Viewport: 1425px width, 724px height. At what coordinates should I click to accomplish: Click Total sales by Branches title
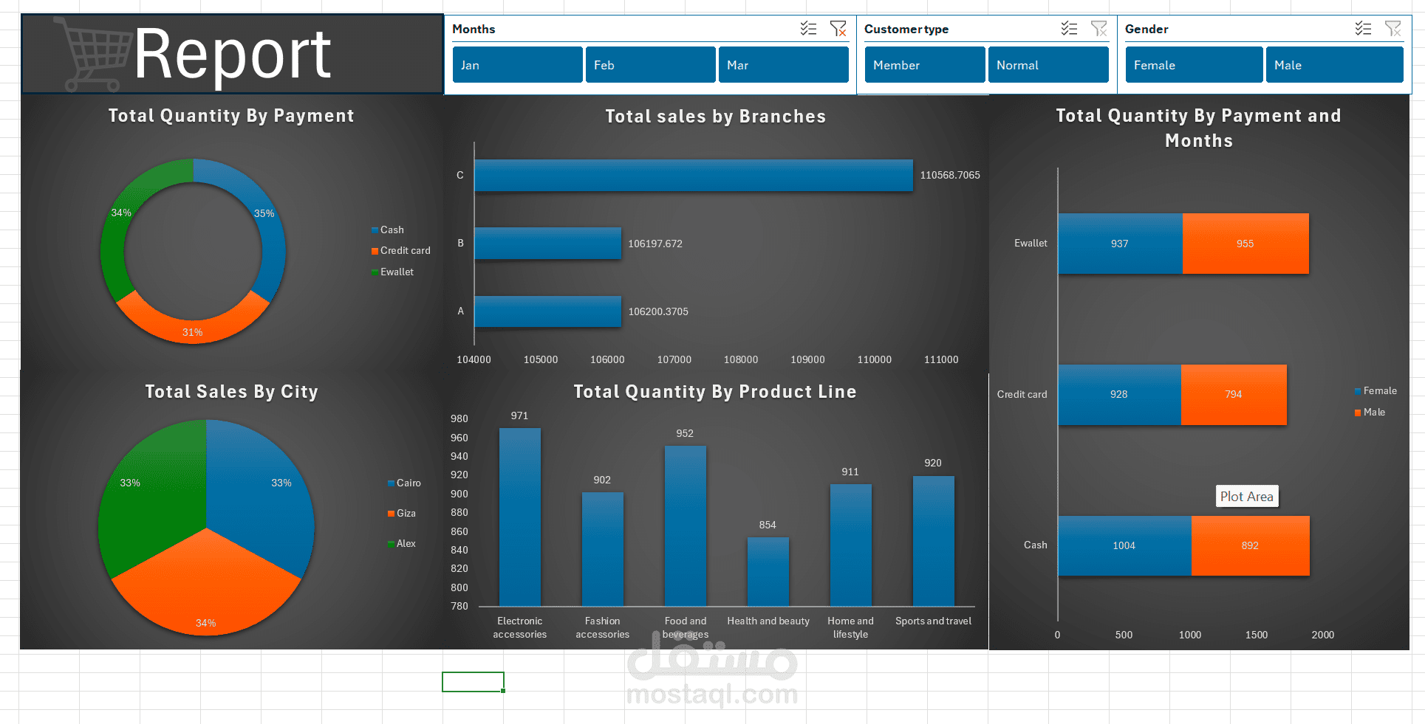(x=716, y=117)
